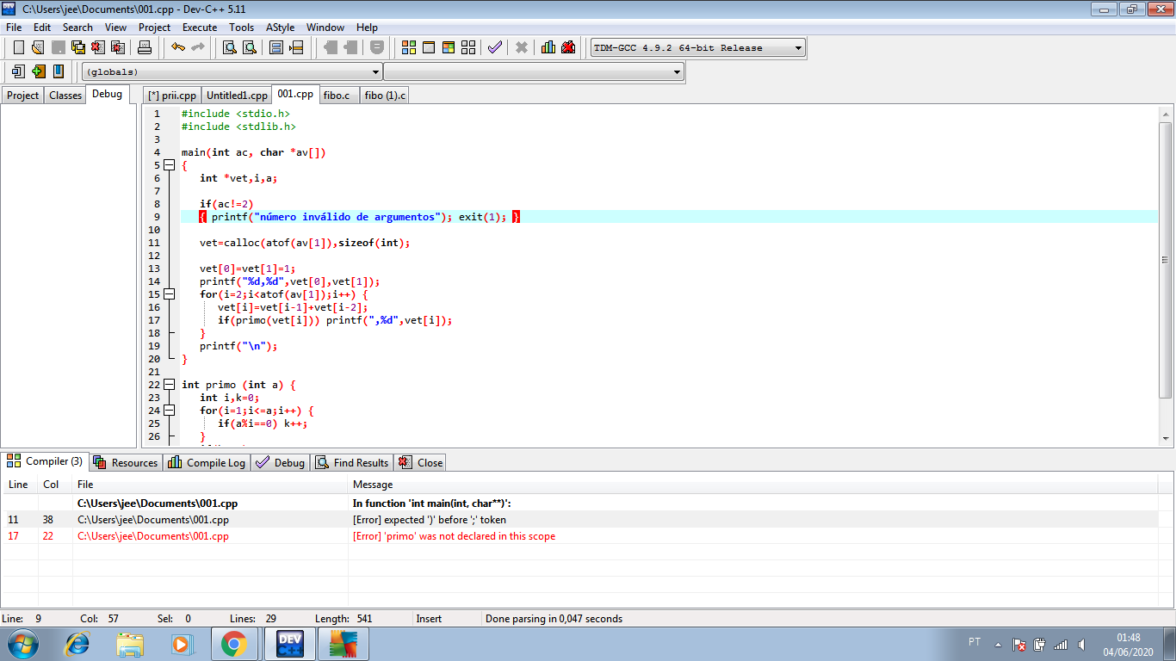Open the AStyle menu
Screen dimensions: 1176x661
280,28
